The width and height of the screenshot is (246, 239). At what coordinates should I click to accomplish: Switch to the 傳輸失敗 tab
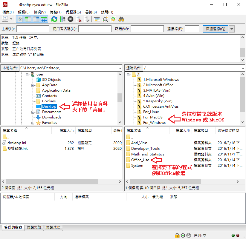[34, 228]
